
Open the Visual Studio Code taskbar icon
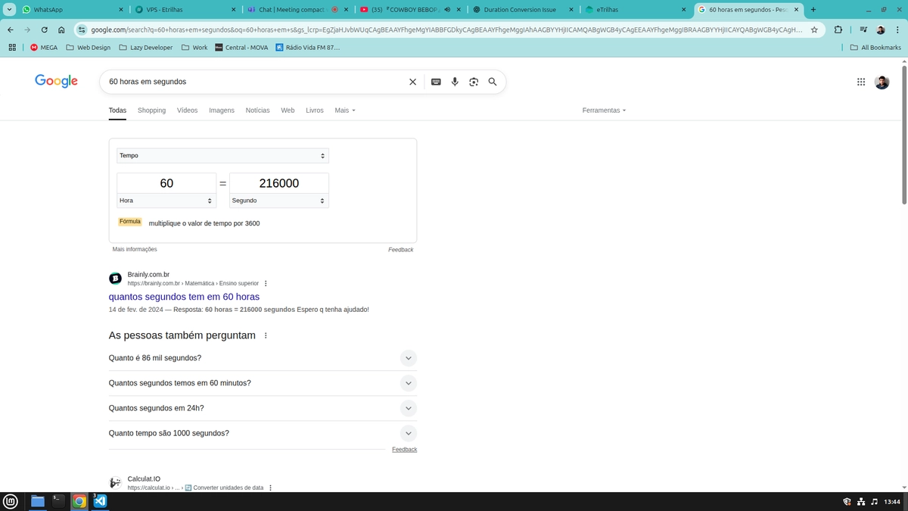[x=100, y=501]
